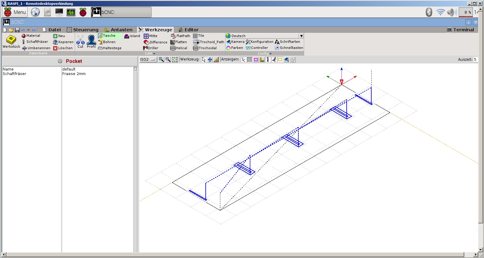Copy the entry with Kopieren

63,42
